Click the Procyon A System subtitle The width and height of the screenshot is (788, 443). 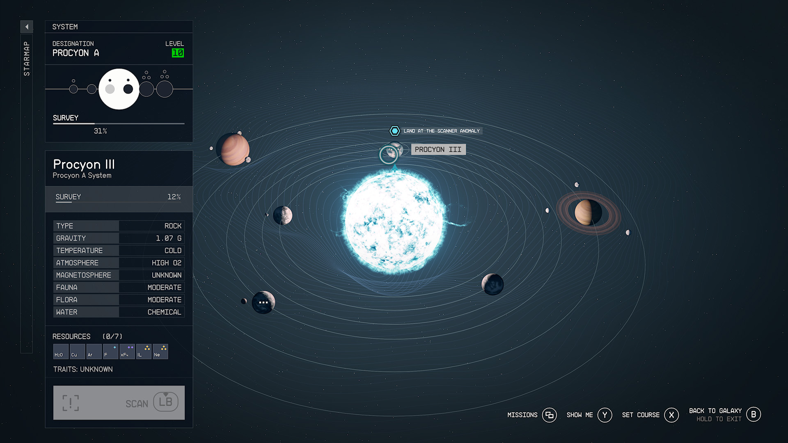[x=82, y=176]
